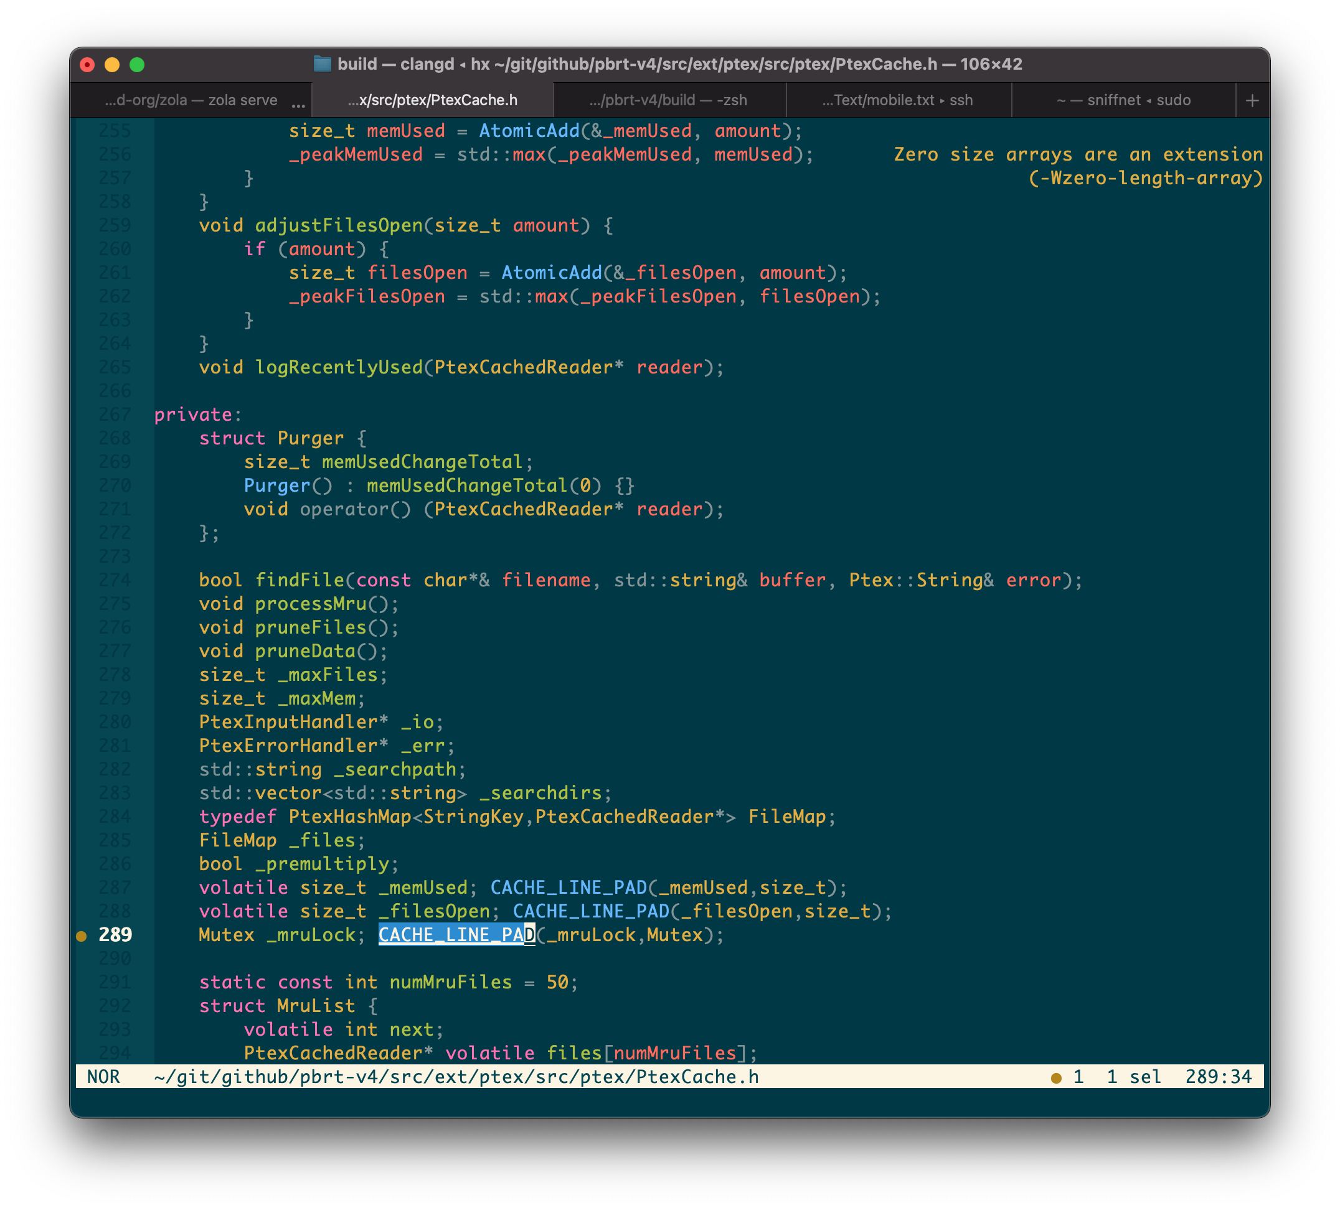The width and height of the screenshot is (1340, 1210).
Task: Click the file path in the status bar
Action: pyautogui.click(x=456, y=1076)
